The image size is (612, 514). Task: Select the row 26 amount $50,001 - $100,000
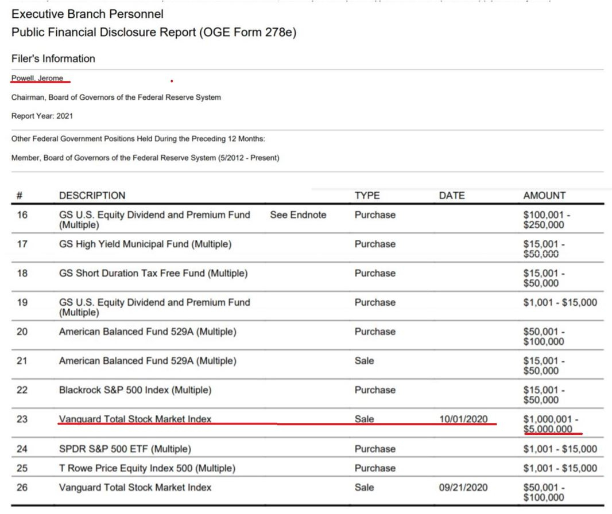click(x=544, y=493)
